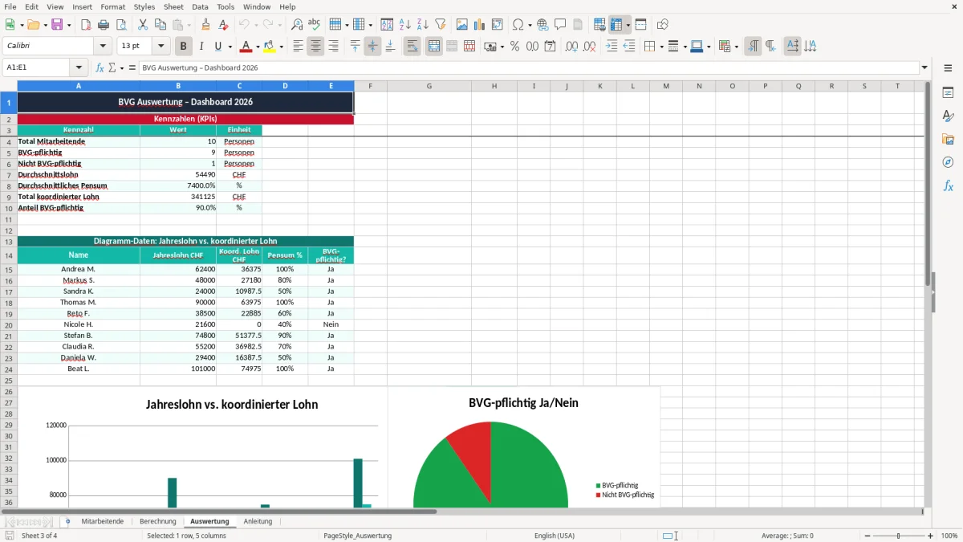Expand the Font Name dropdown
963x542 pixels.
tap(103, 47)
